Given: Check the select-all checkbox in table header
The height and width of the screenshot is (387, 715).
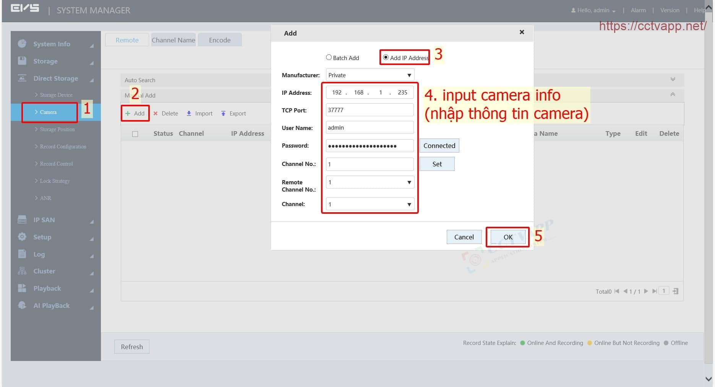Looking at the screenshot, I should coord(135,134).
